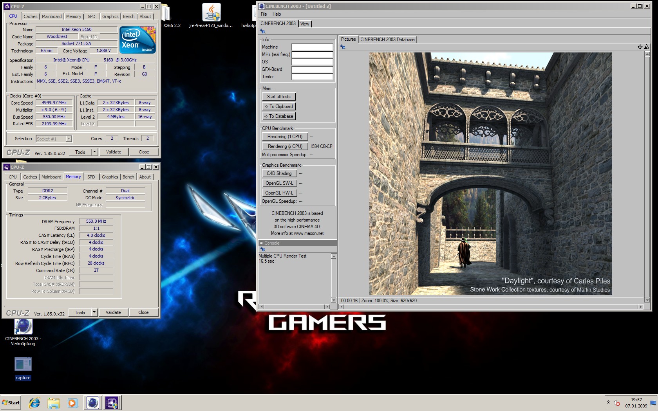This screenshot has height=411, width=658.
Task: Click the Show desktop icon beside the clock
Action: [x=653, y=403]
